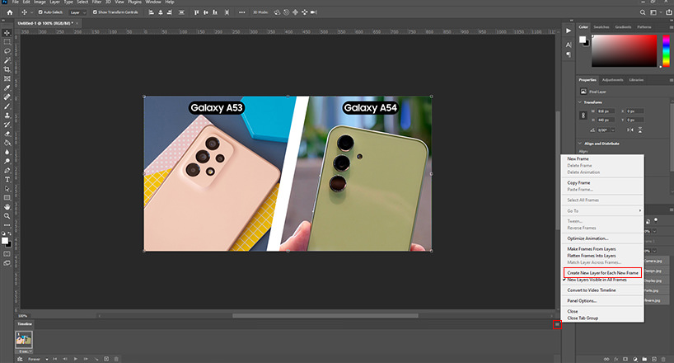Choose Convert to Video Timeline

point(592,290)
